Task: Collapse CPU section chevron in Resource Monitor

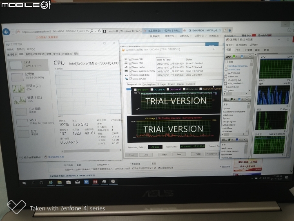Action: tap(249, 56)
